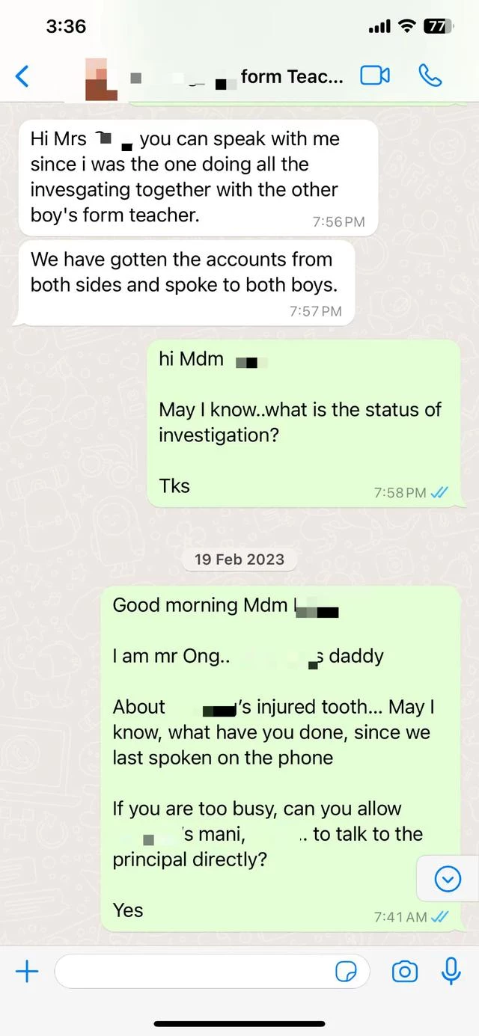Start a video call with form teacher
The width and height of the screenshot is (479, 1036).
click(375, 76)
